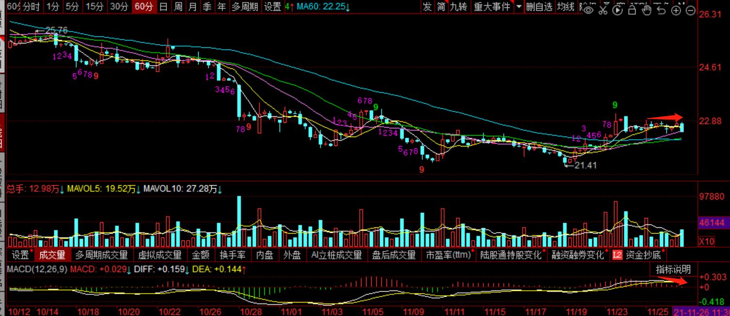Image resolution: width=730 pixels, height=316 pixels.
Task: Select the 陆股通持股变化 indicator tab
Action: (511, 255)
